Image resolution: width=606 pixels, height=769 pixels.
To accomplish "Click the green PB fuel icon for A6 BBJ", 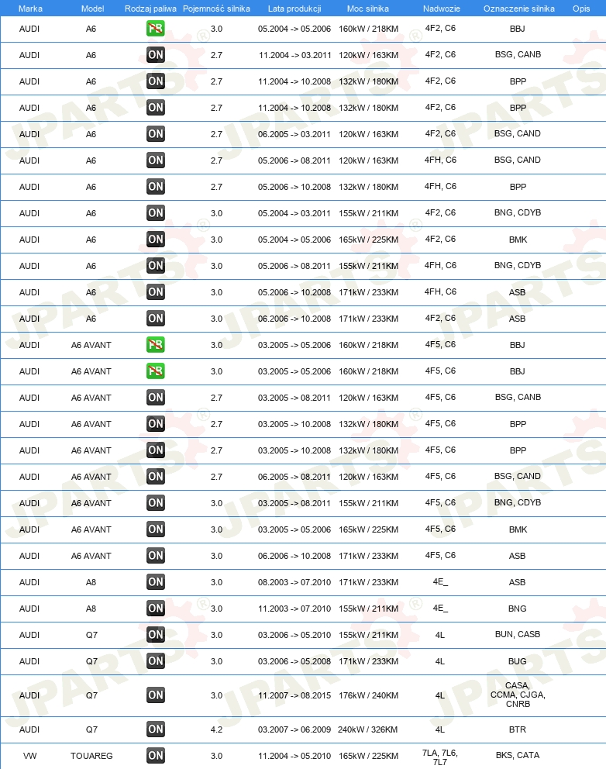I will pos(156,29).
